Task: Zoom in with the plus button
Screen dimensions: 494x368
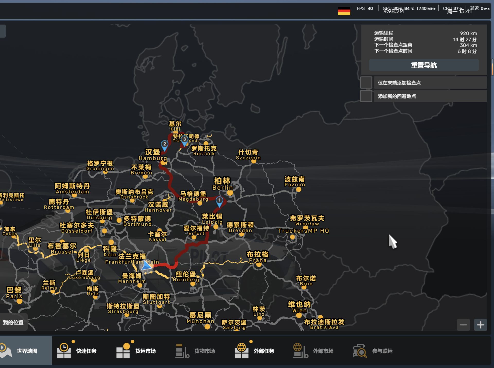Action: click(480, 325)
